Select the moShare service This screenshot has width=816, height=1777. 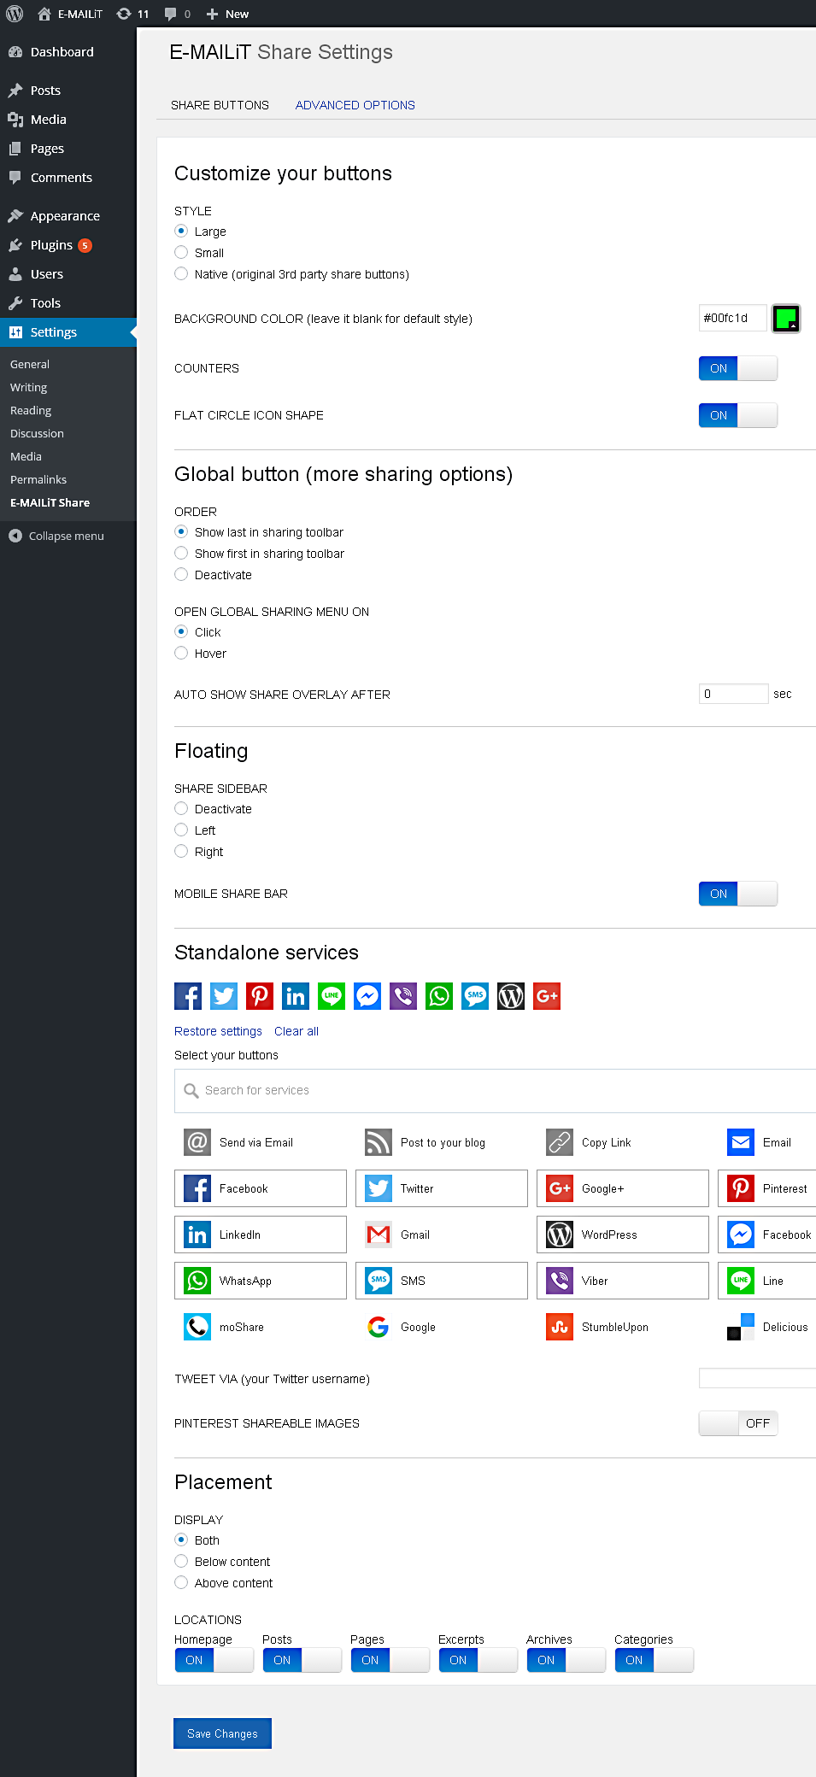click(261, 1327)
